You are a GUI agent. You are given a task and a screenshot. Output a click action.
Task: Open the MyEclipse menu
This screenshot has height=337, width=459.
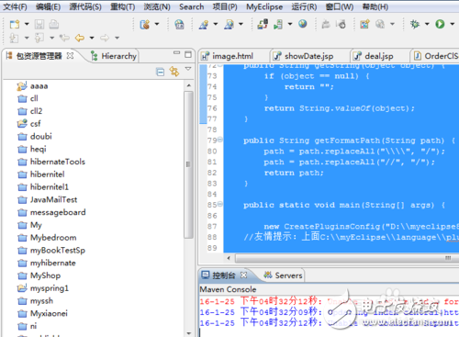tap(264, 6)
